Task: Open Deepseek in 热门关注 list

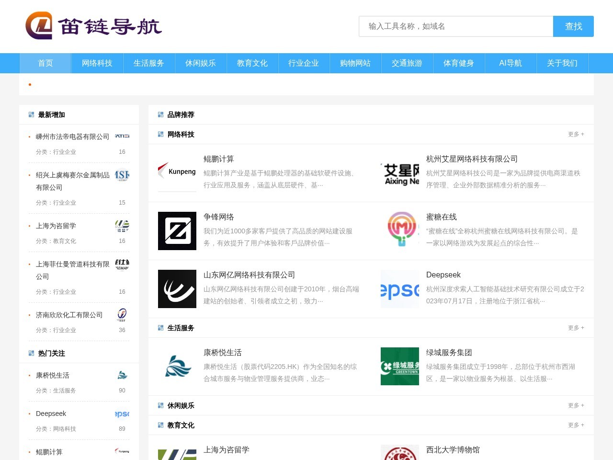Action: [x=51, y=414]
